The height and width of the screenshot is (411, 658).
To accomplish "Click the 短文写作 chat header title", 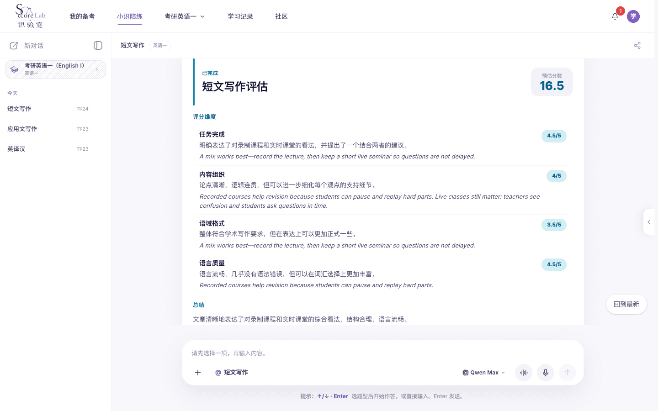I will pyautogui.click(x=133, y=45).
